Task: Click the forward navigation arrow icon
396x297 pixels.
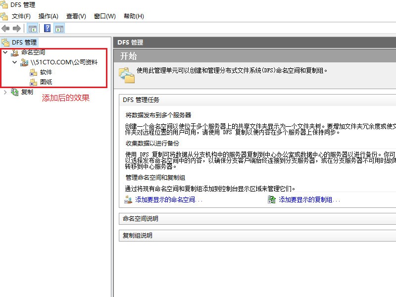Action: point(15,28)
